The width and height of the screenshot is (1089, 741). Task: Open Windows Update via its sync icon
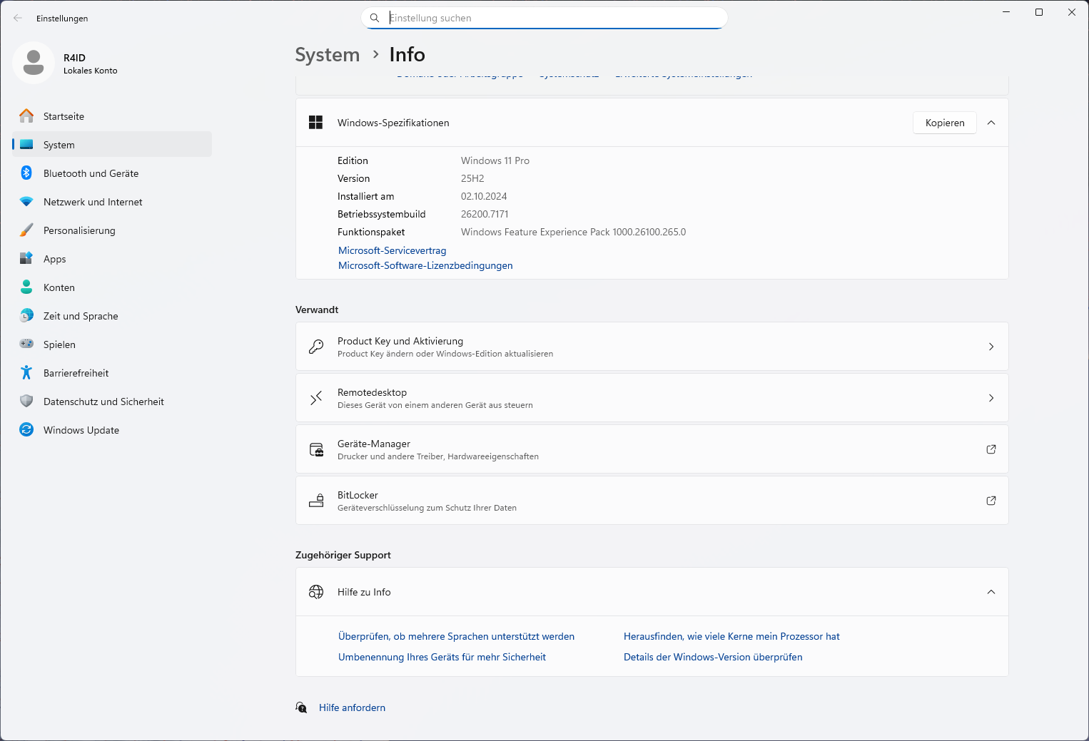(x=26, y=430)
